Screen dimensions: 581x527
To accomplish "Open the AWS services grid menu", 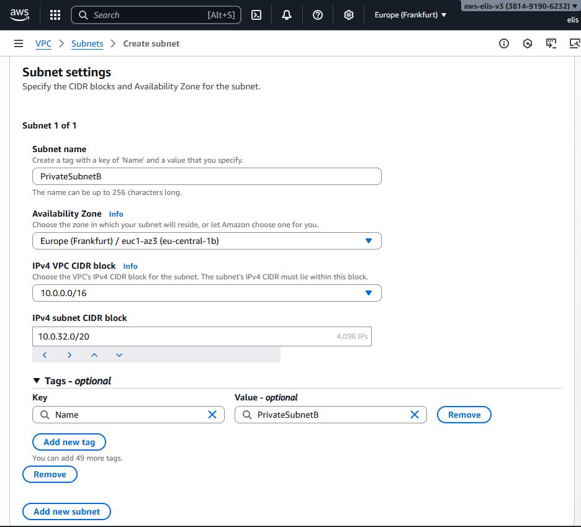I will pyautogui.click(x=55, y=15).
